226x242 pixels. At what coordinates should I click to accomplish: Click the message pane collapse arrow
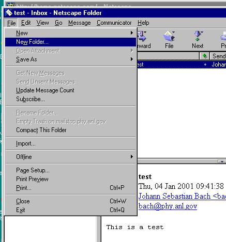(x=222, y=162)
